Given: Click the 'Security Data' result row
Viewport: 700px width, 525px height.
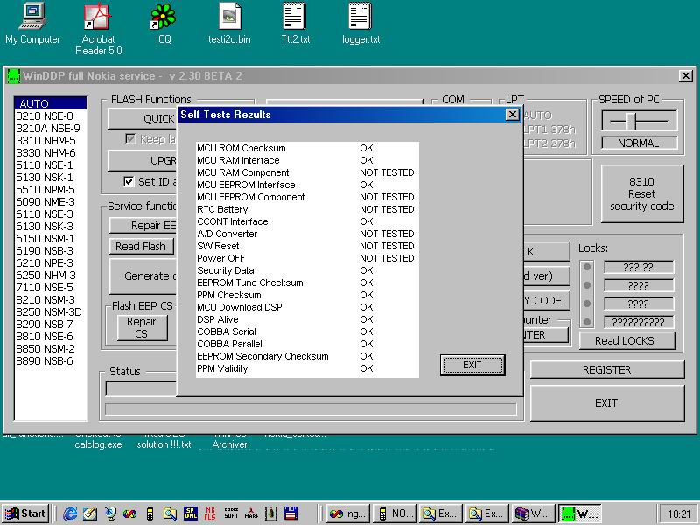Looking at the screenshot, I should click(x=307, y=270).
